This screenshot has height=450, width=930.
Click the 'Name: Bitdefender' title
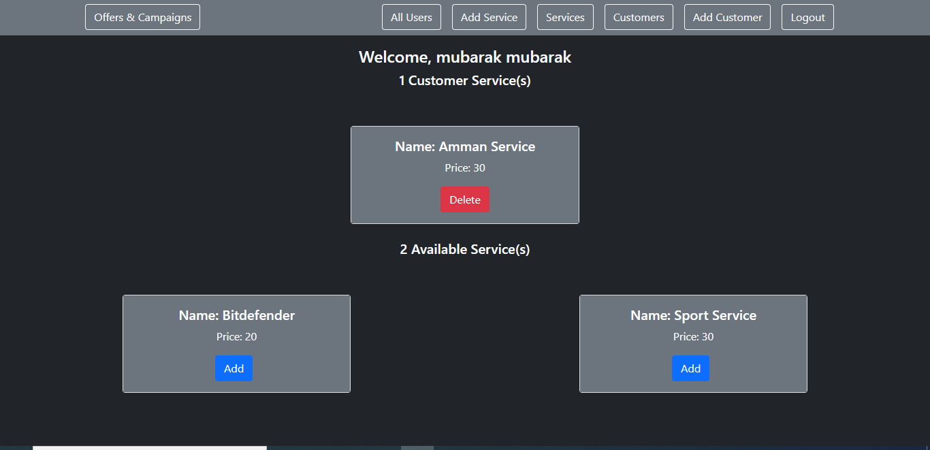click(237, 315)
